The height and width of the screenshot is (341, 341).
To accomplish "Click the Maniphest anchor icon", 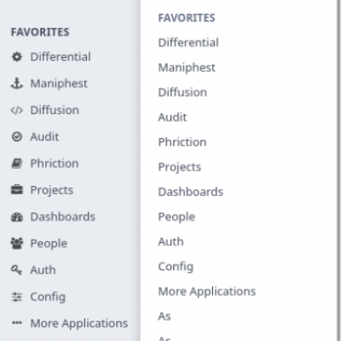I will 17,84.
